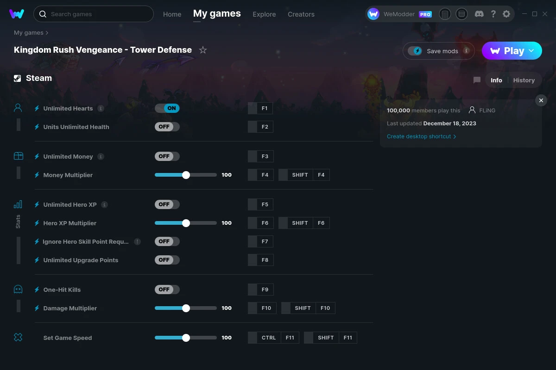Screen dimensions: 556x370
Task: Click the F9 hotkey for One-Hit Kills
Action: click(261, 290)
